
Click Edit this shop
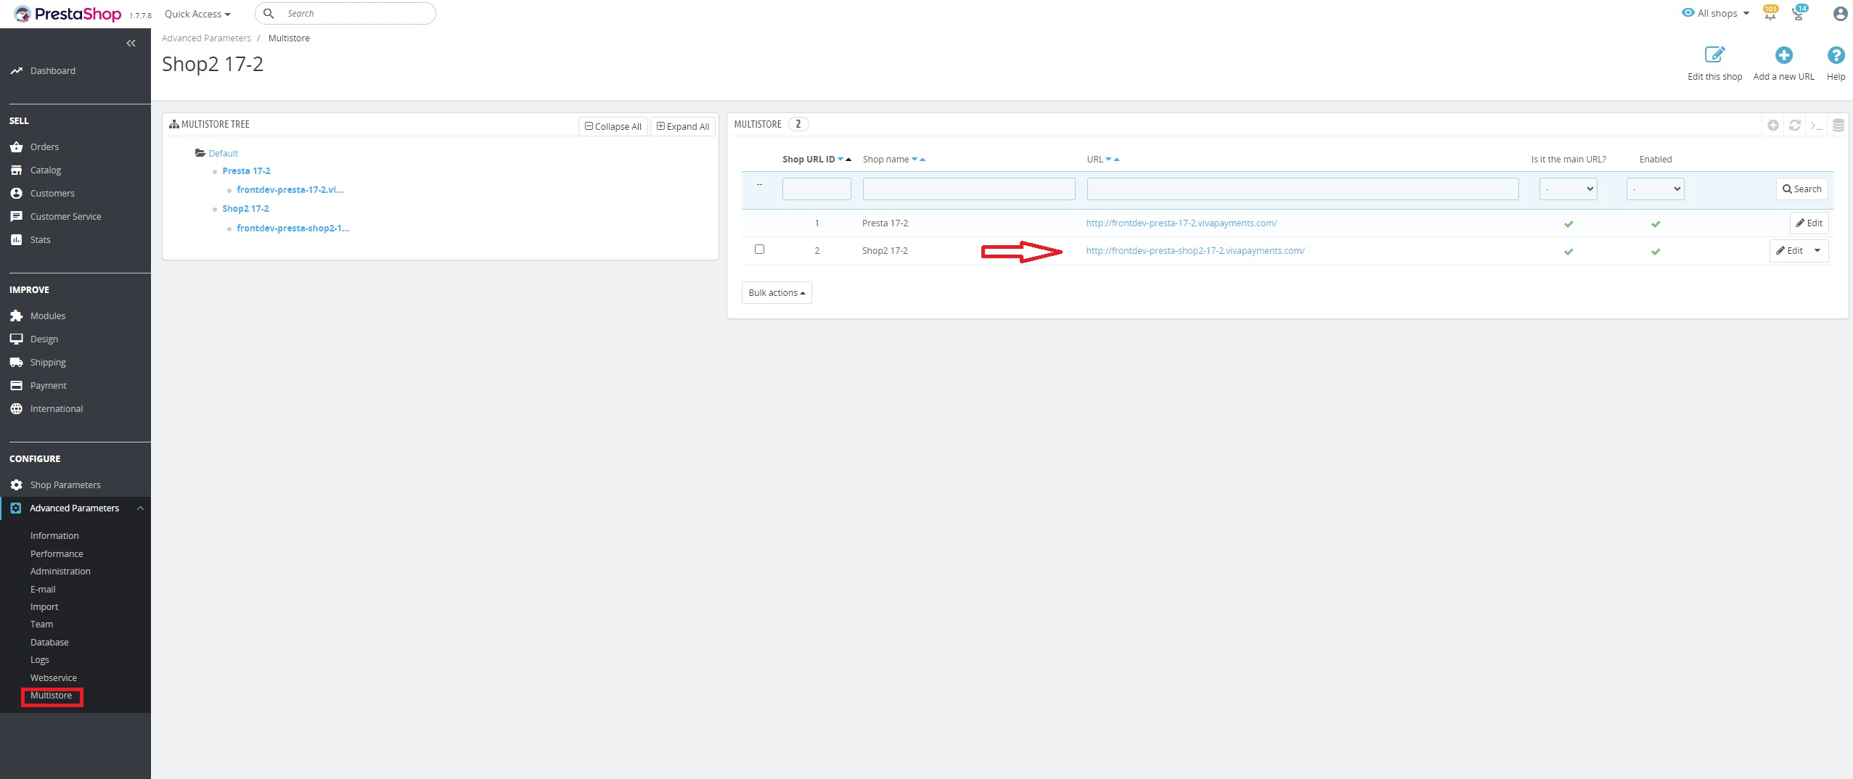(1714, 62)
